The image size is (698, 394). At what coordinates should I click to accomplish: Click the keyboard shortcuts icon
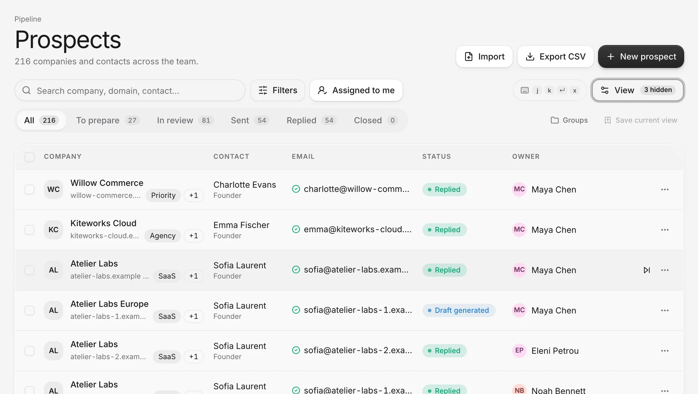pos(525,90)
